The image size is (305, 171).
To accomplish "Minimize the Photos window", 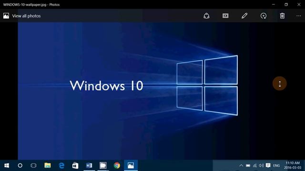I will coord(274,4).
